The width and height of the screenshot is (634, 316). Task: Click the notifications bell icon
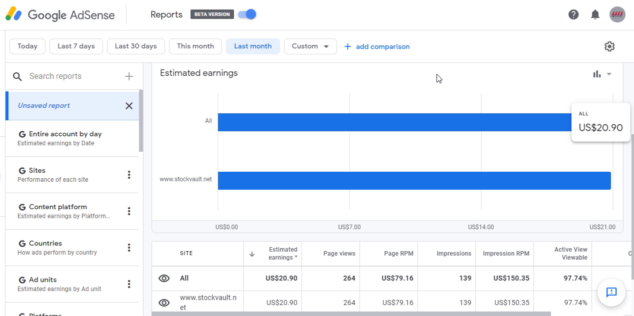[x=595, y=14]
